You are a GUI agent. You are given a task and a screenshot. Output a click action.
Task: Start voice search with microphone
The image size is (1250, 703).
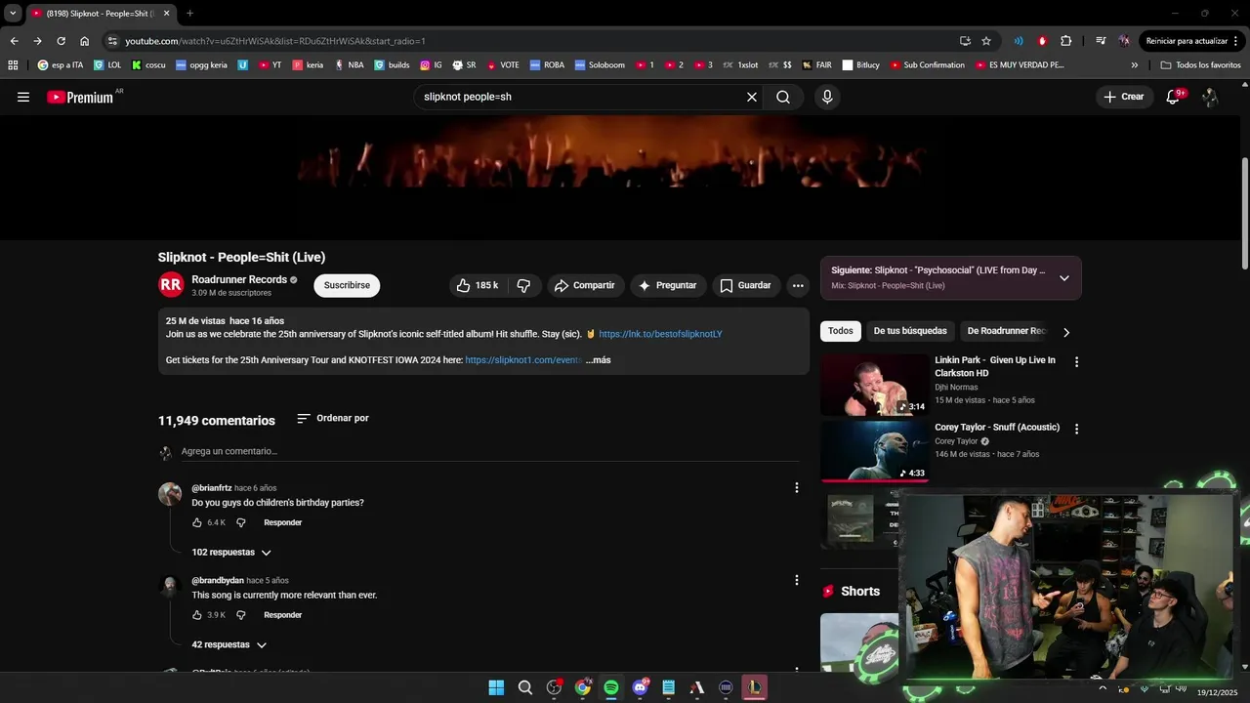(827, 97)
